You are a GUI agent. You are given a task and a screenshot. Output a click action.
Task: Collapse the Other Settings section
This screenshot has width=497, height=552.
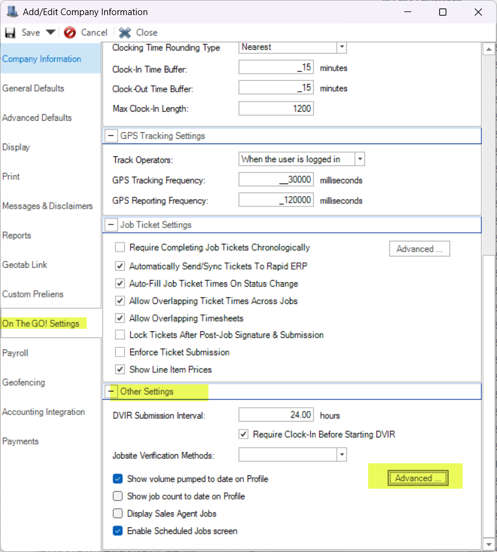pos(111,391)
